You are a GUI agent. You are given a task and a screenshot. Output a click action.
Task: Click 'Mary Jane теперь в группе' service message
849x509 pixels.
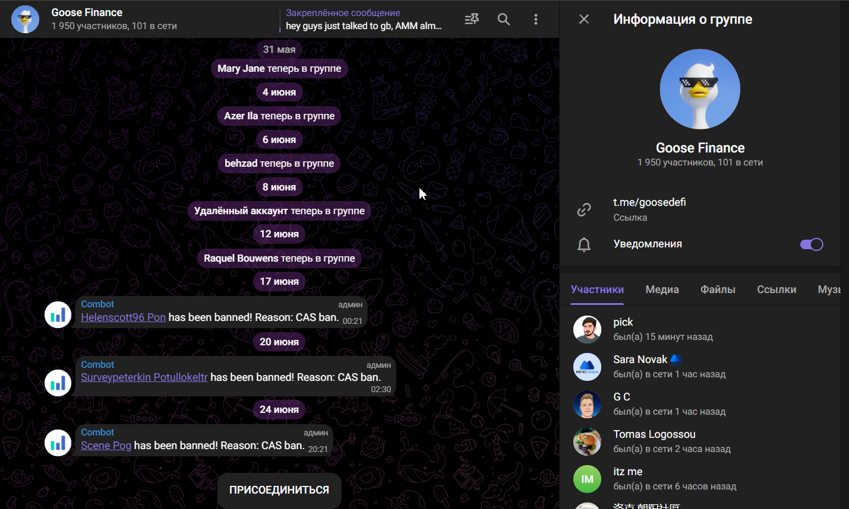pos(279,68)
